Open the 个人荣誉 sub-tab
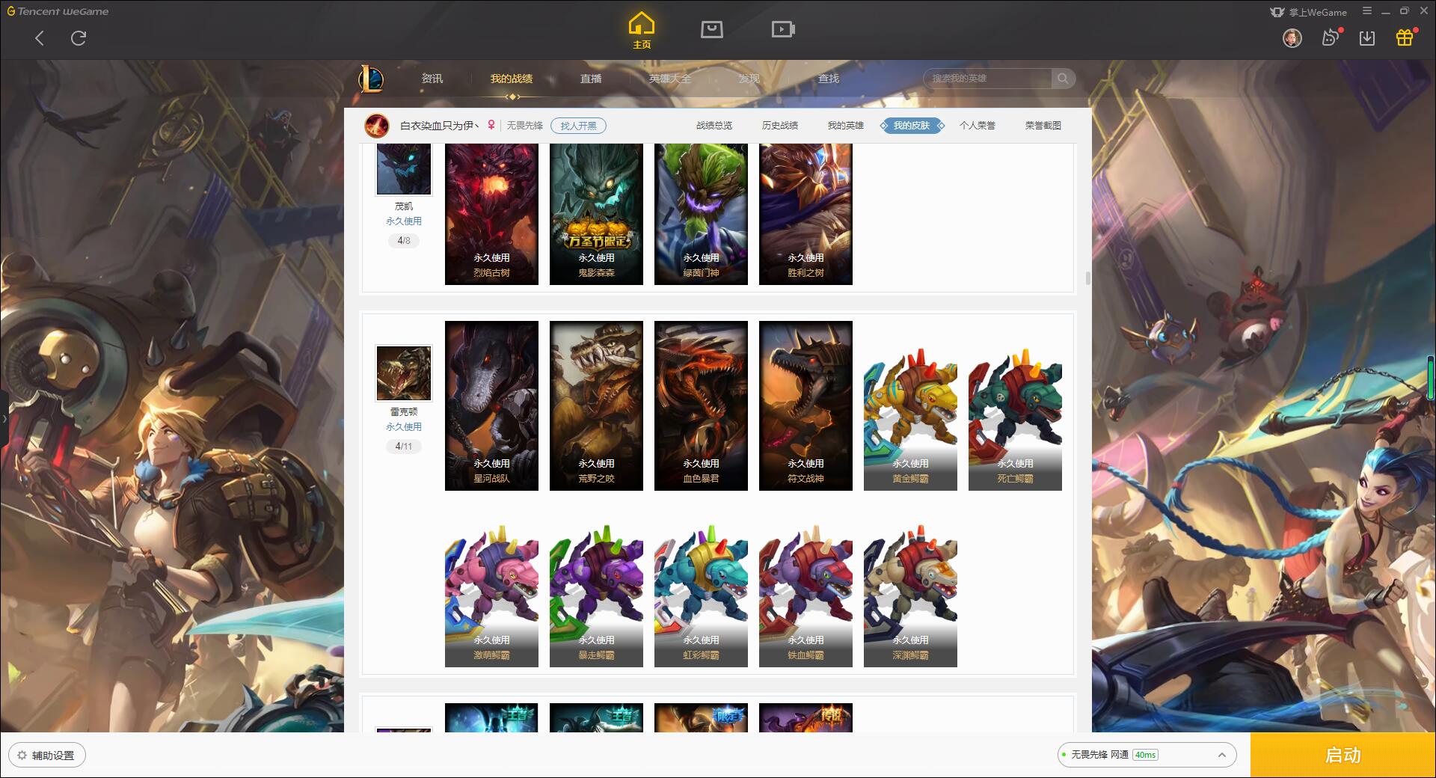The image size is (1436, 778). pyautogui.click(x=978, y=126)
